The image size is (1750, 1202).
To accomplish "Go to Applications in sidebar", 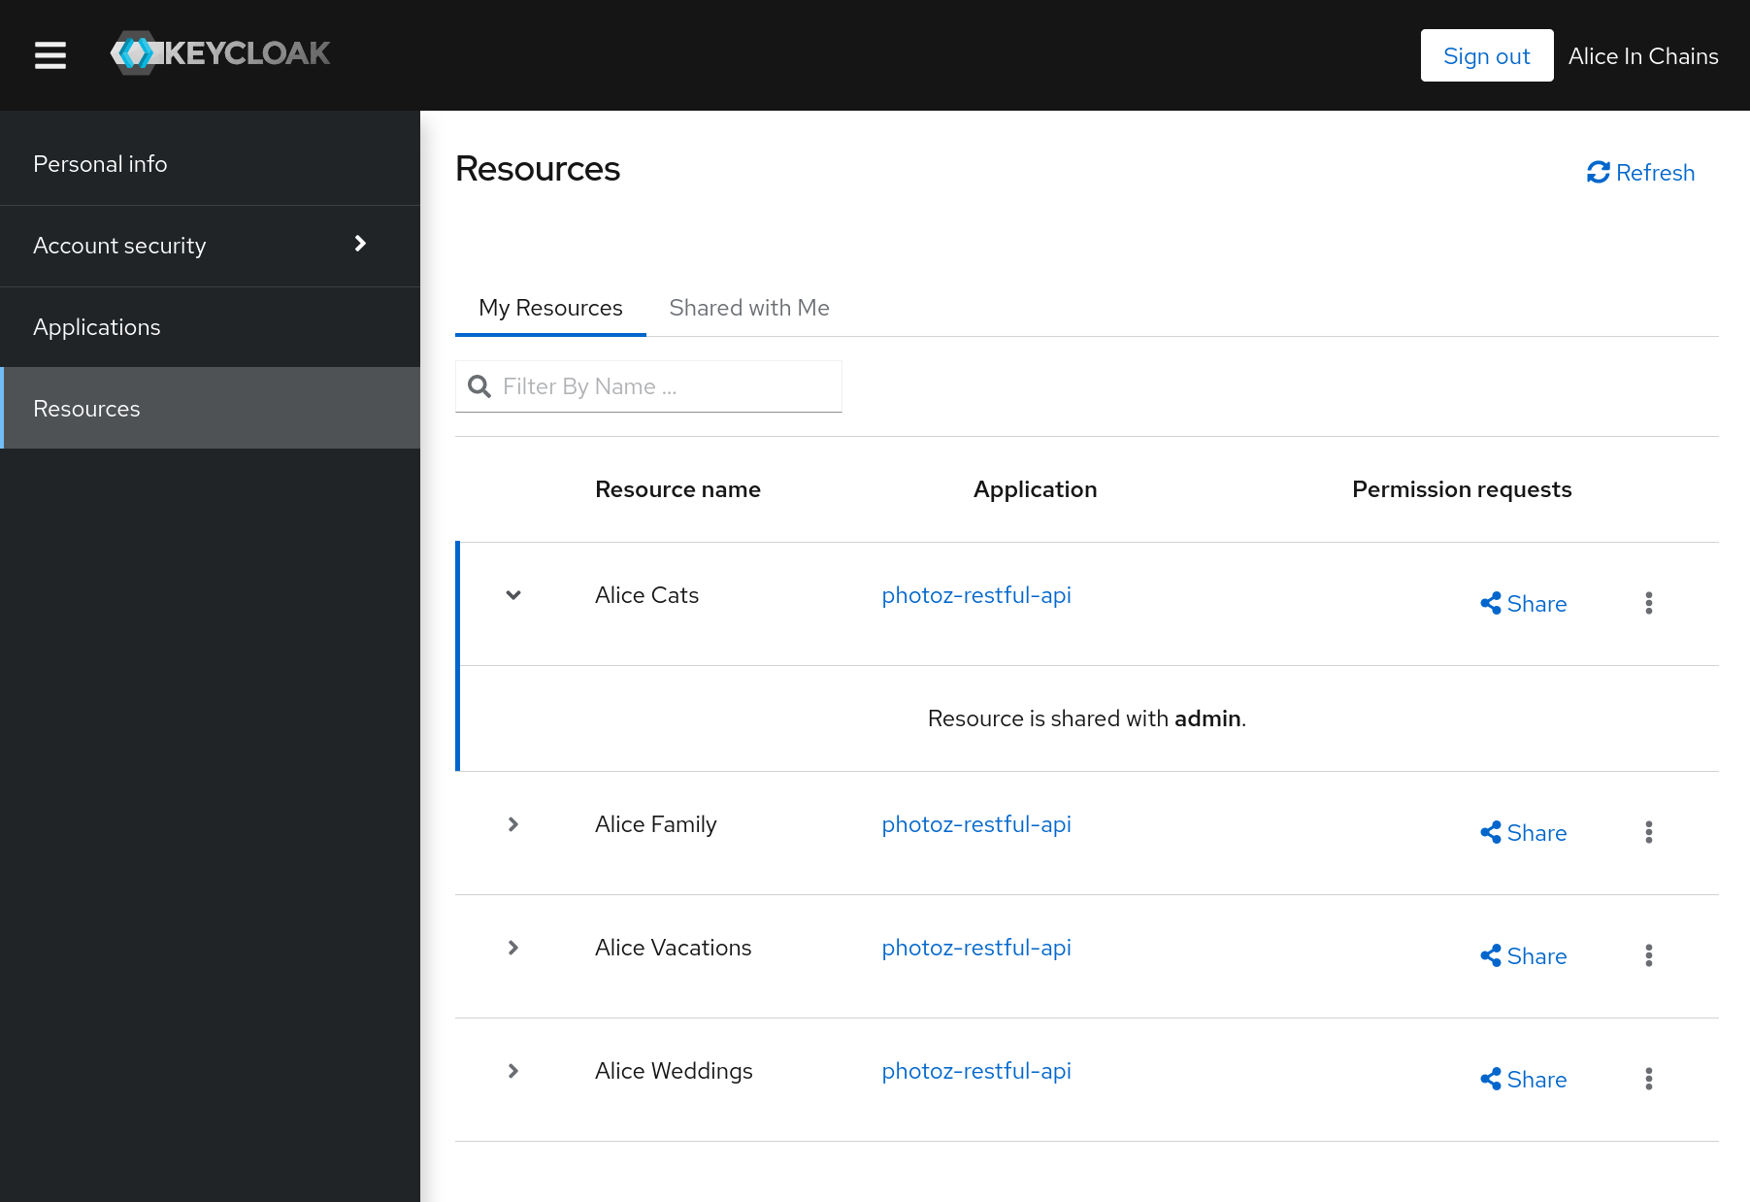I will tap(97, 327).
